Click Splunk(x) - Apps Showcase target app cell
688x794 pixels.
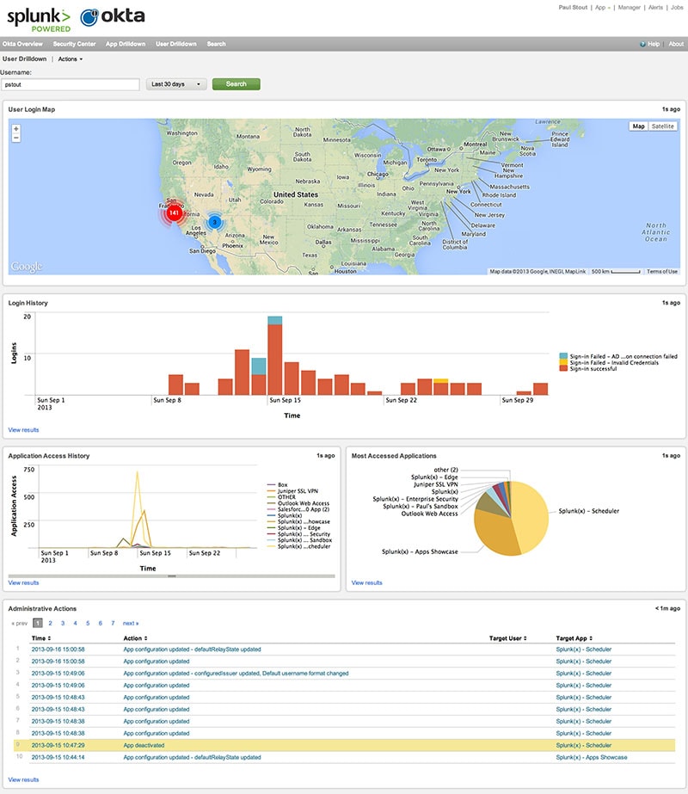click(592, 758)
